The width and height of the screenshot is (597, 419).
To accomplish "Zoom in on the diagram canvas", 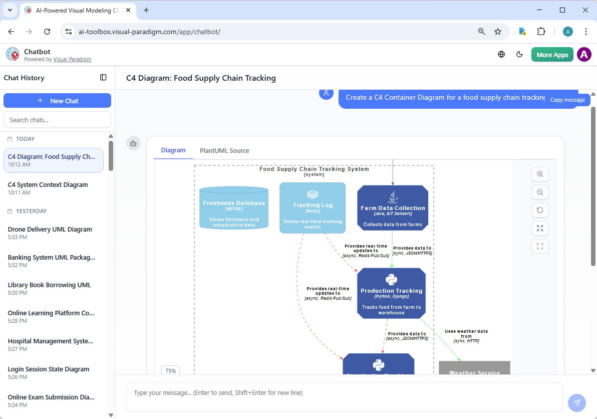I will 539,174.
